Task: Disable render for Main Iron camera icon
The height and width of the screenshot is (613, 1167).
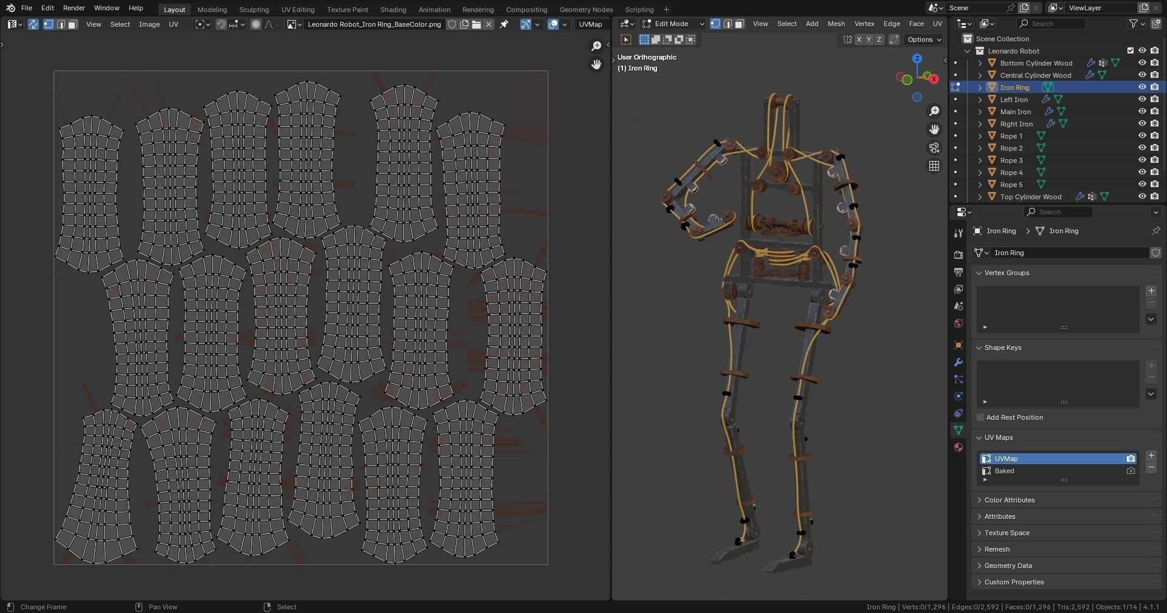Action: point(1154,112)
